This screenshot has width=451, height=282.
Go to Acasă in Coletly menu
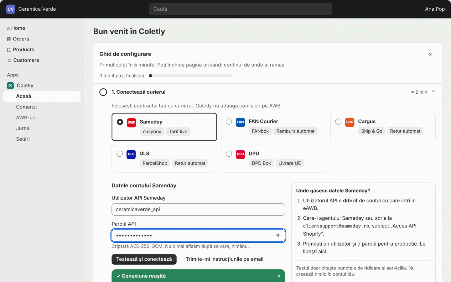42,96
